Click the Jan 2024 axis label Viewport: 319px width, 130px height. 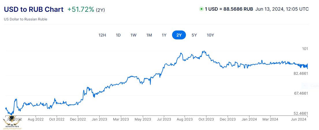[x=249, y=119]
